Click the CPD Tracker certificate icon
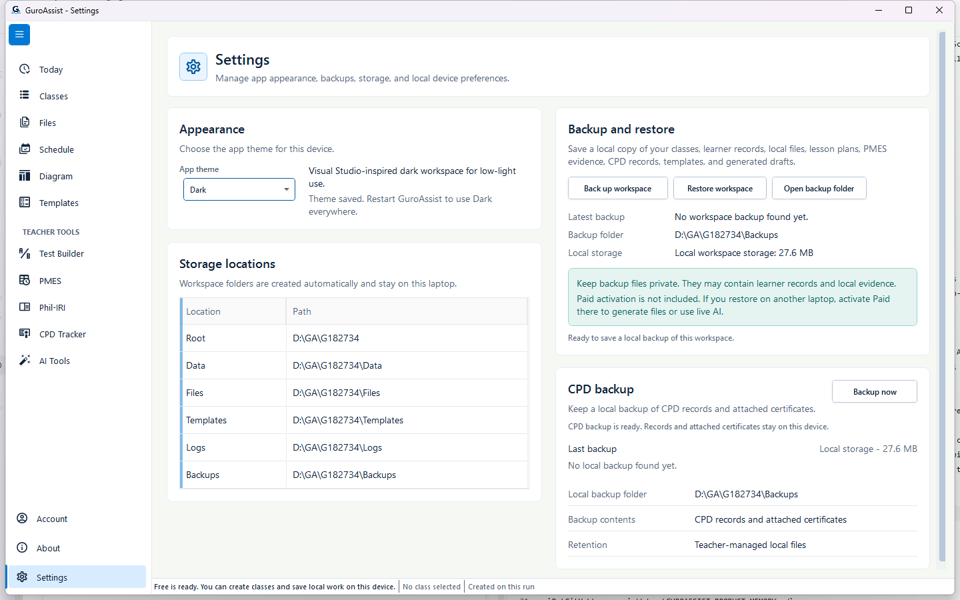 click(25, 334)
